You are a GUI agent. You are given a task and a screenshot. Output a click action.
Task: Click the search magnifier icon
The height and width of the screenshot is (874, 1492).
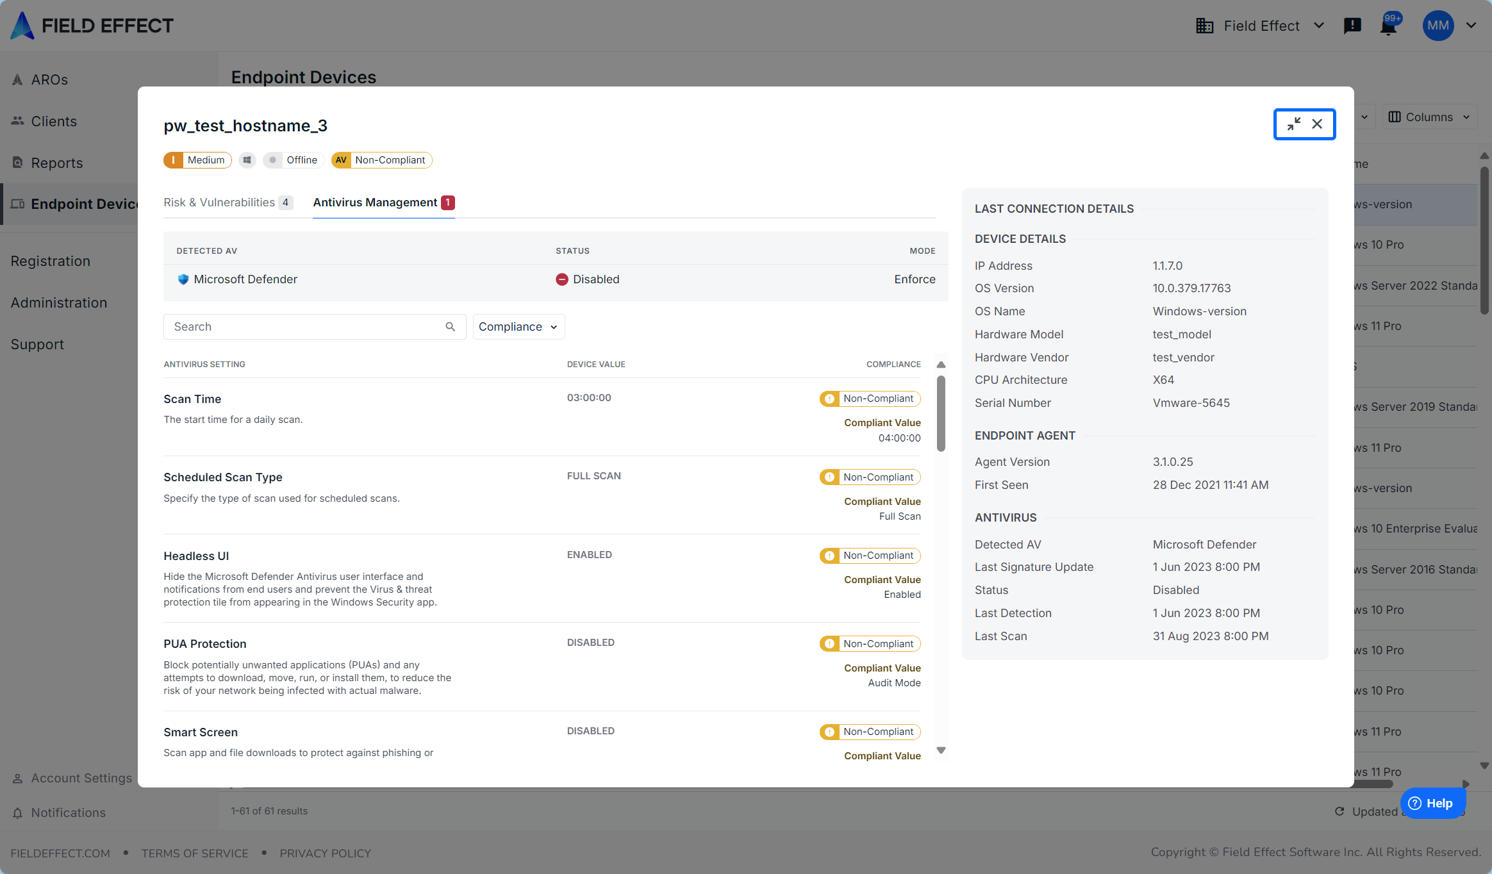450,327
